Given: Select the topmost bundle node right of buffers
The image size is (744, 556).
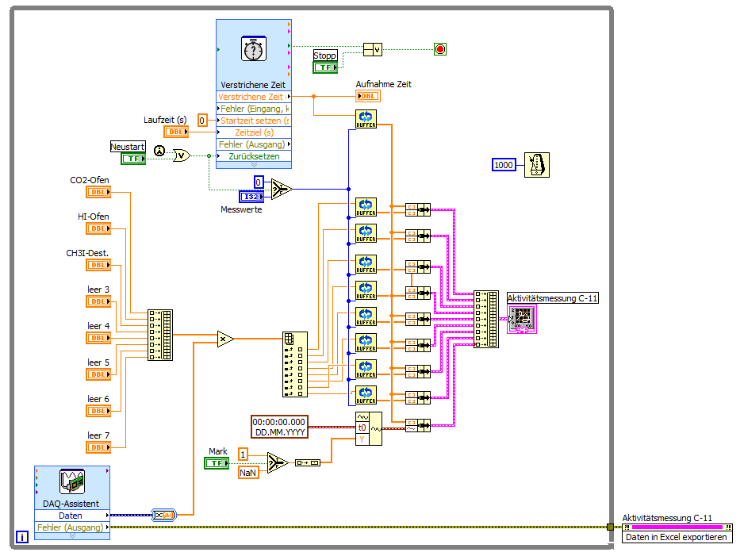Looking at the screenshot, I should (417, 209).
